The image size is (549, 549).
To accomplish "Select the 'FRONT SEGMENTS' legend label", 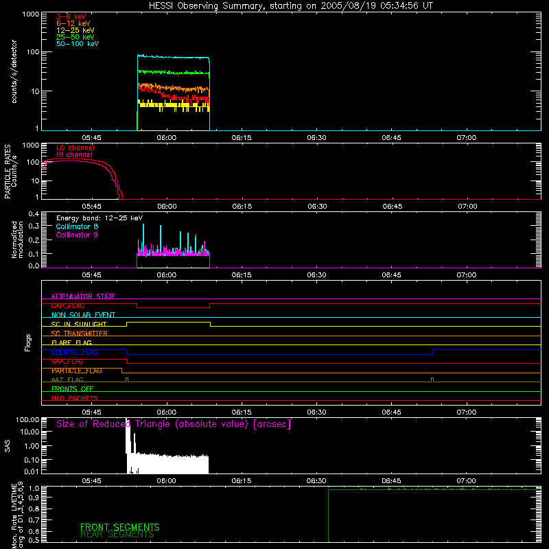I will coord(120,527).
